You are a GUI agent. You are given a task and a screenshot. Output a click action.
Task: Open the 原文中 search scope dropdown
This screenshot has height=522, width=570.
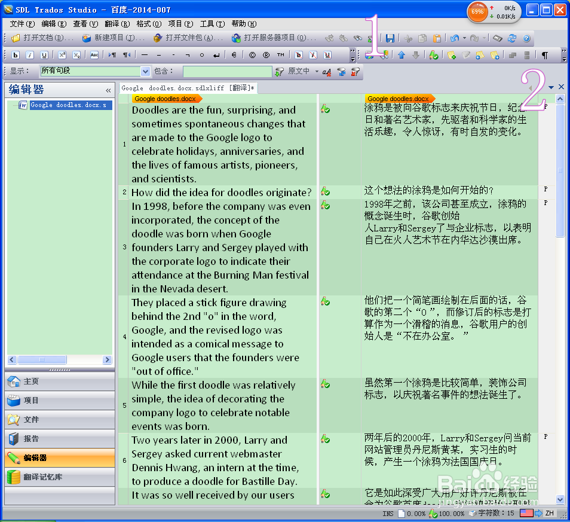pos(317,71)
